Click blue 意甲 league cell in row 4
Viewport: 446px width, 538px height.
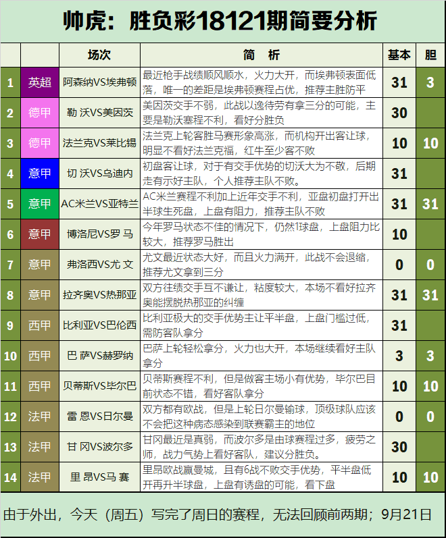[x=40, y=173]
